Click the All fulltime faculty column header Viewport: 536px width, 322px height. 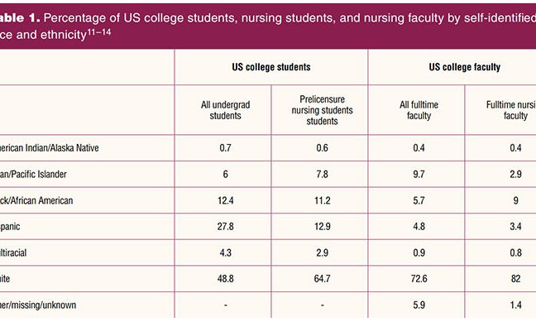pos(419,110)
